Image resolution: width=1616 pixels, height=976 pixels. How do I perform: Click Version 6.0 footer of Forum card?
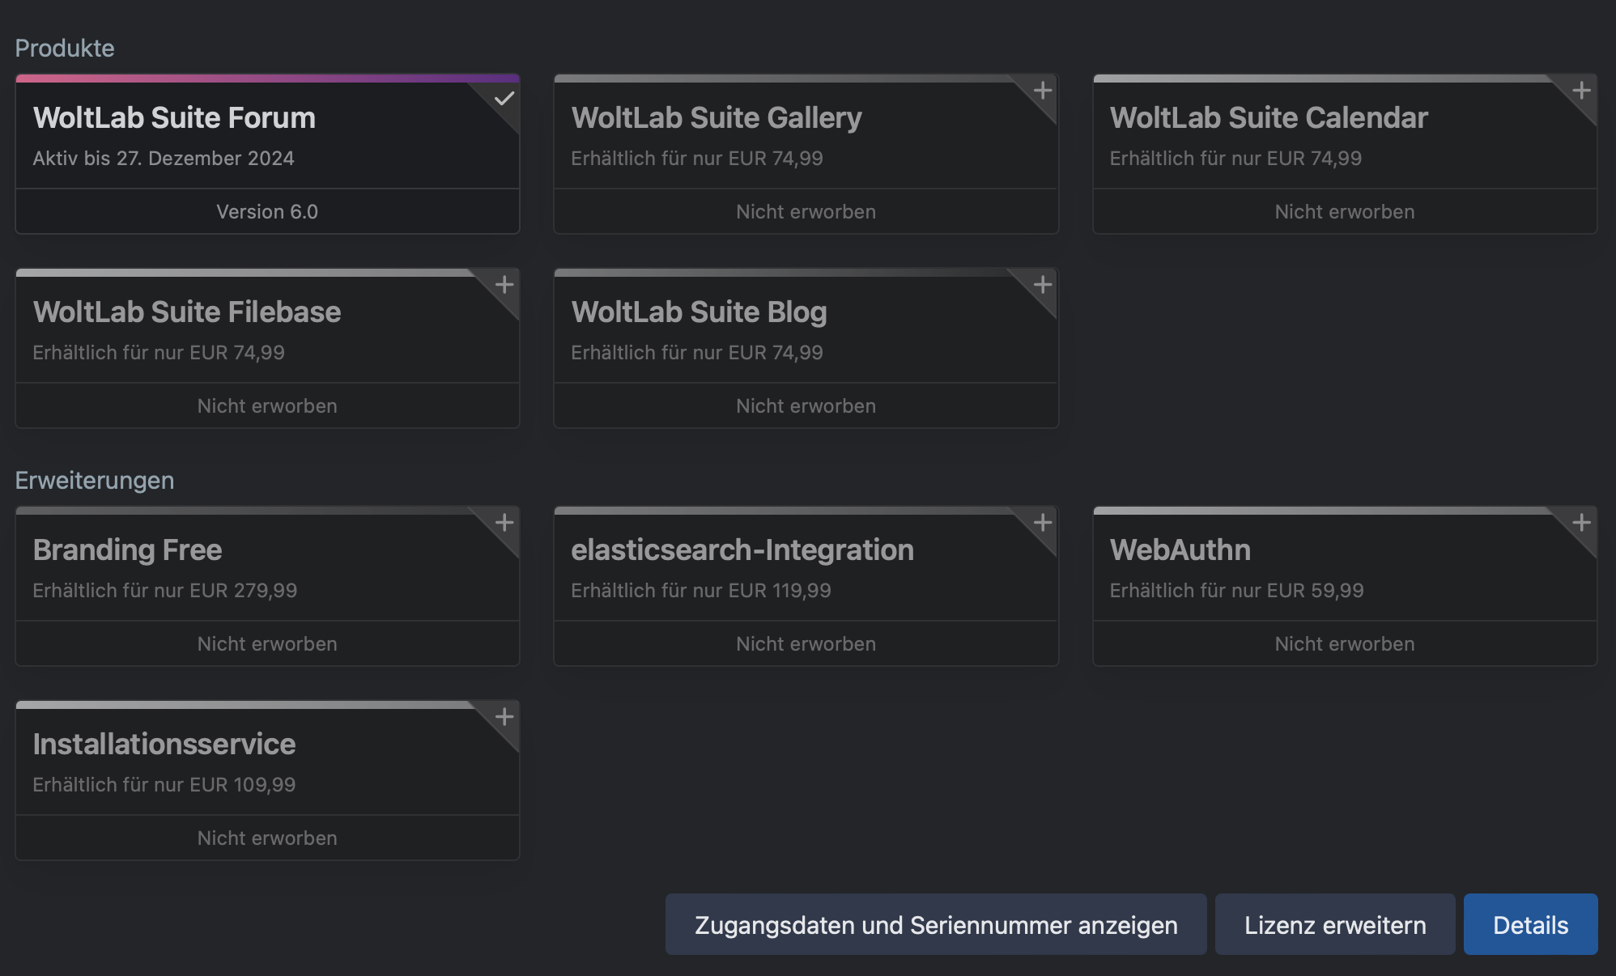[x=267, y=212]
